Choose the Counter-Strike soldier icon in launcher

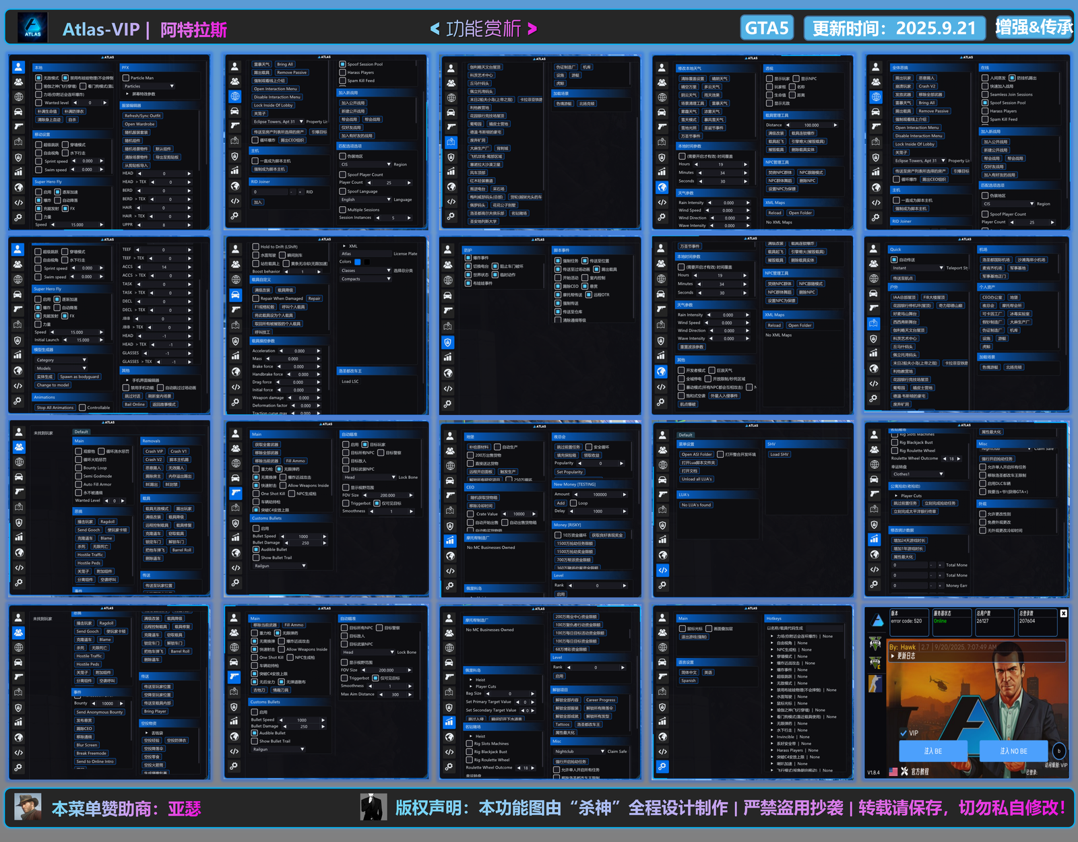(x=875, y=684)
